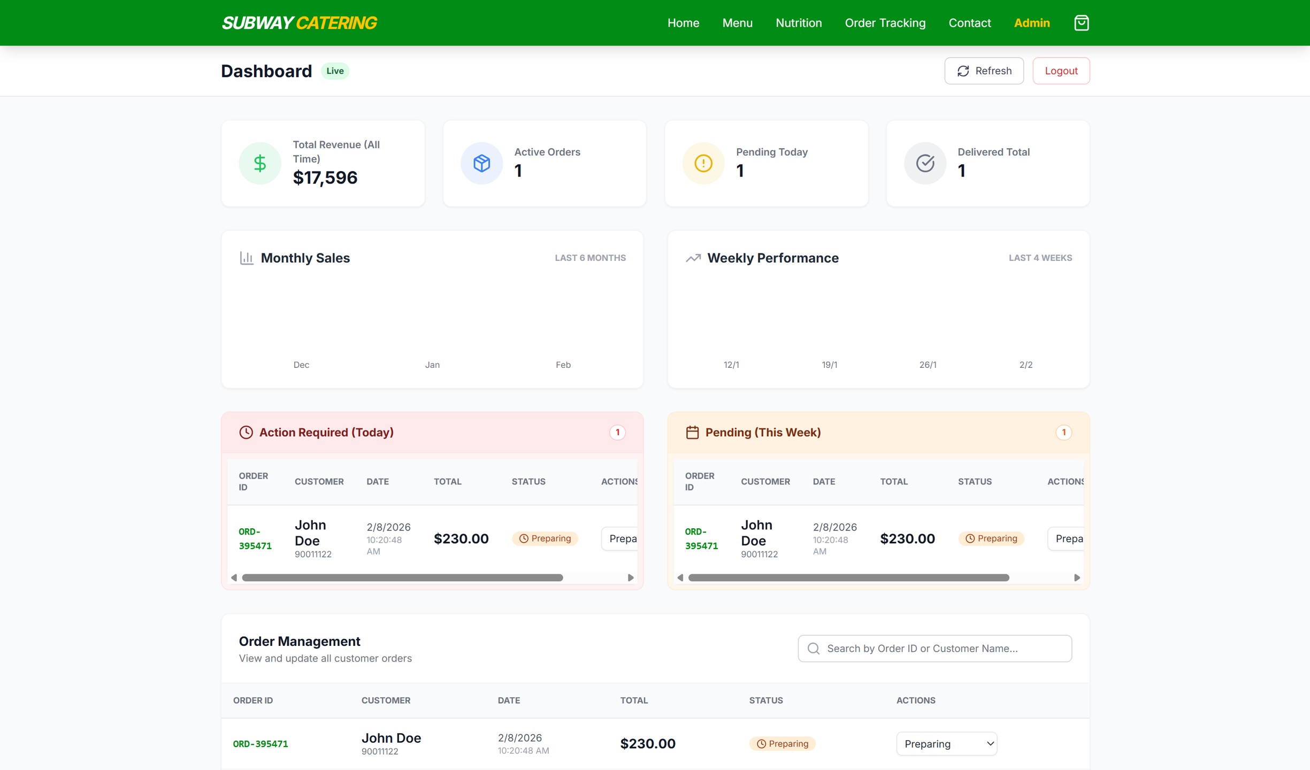
Task: Open the Preparing status dropdown in Order Management
Action: click(x=946, y=743)
